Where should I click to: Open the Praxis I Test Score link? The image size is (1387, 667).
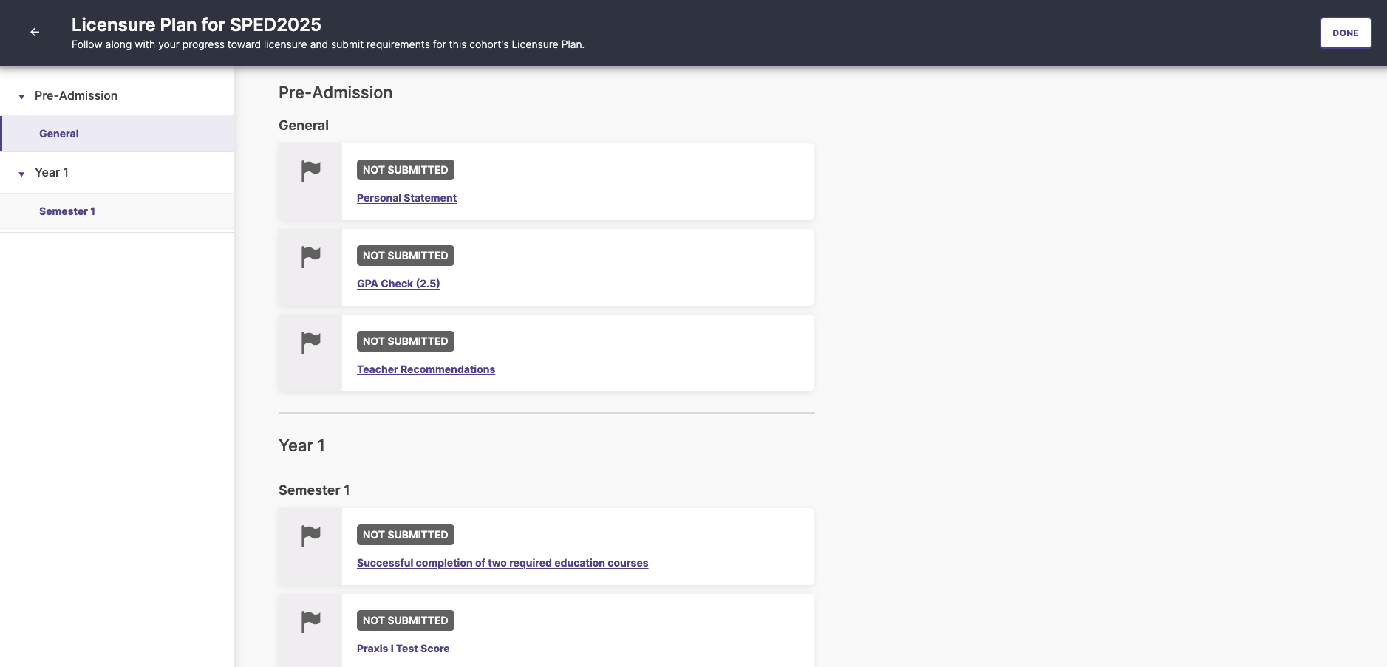pos(403,649)
